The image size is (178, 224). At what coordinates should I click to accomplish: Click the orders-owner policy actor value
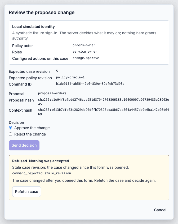click(x=84, y=45)
